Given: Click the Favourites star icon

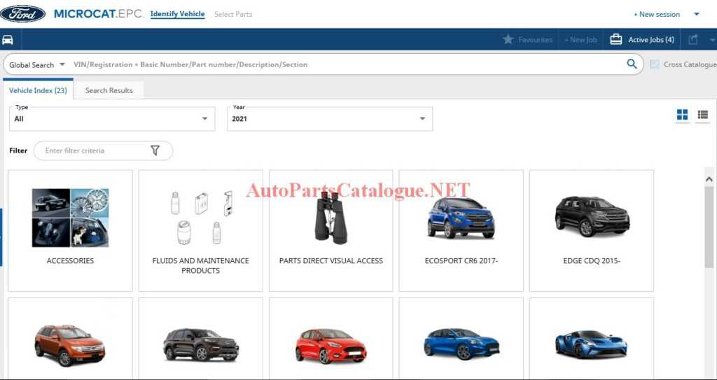Looking at the screenshot, I should (508, 40).
